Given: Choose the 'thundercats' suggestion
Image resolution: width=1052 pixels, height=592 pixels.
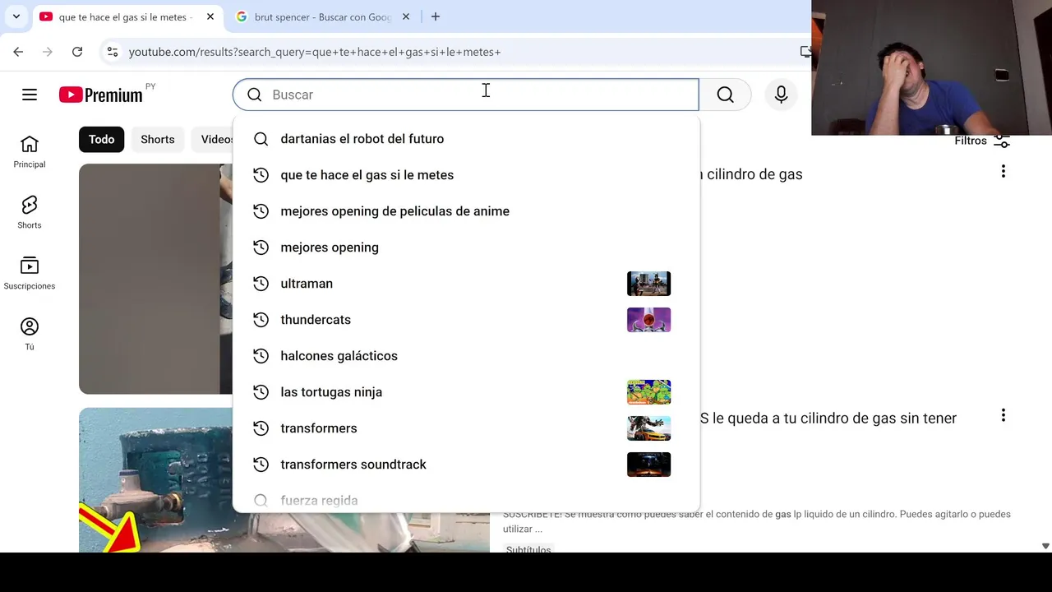Looking at the screenshot, I should 466,320.
